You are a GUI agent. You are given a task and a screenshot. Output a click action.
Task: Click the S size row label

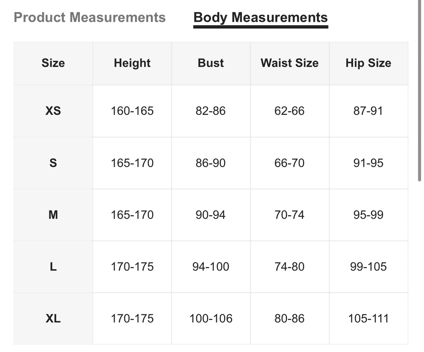click(x=53, y=163)
